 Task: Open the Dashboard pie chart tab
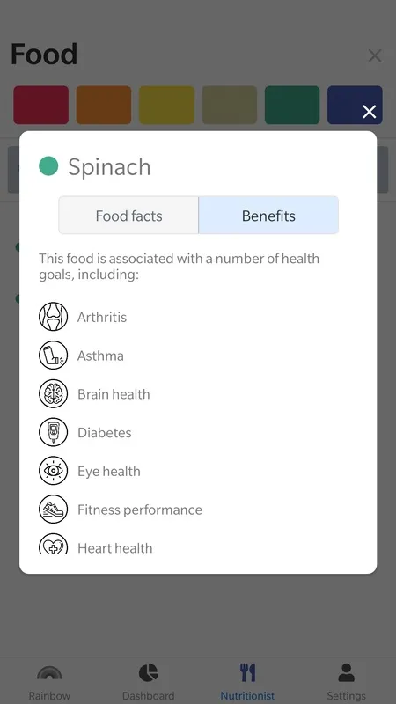(x=148, y=683)
